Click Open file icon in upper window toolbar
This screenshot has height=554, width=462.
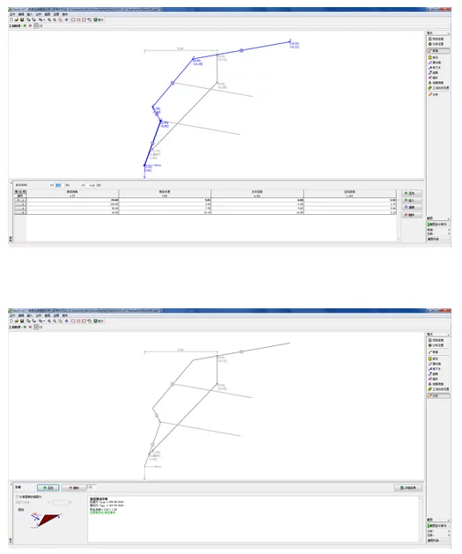[16, 19]
